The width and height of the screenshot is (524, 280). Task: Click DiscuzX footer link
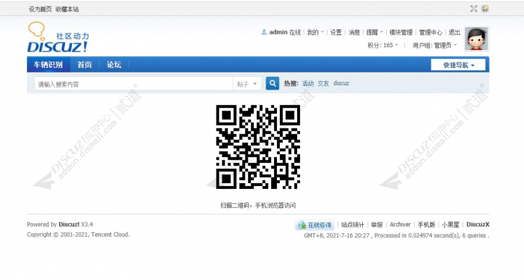pos(478,225)
